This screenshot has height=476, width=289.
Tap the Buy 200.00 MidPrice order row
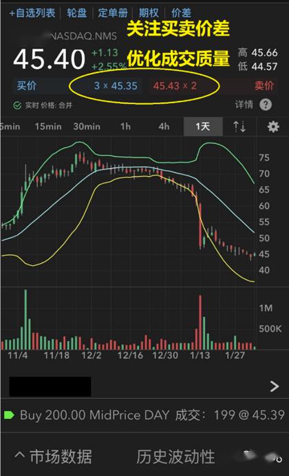pyautogui.click(x=144, y=415)
